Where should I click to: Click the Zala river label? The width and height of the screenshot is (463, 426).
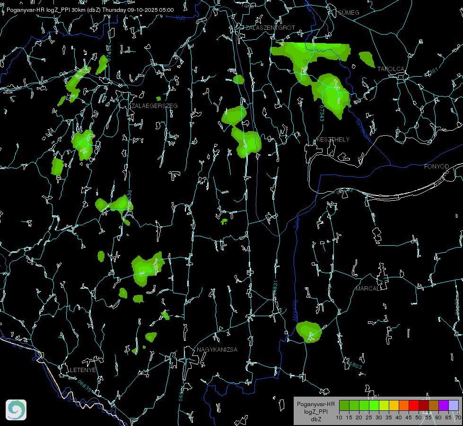pyautogui.click(x=297, y=222)
